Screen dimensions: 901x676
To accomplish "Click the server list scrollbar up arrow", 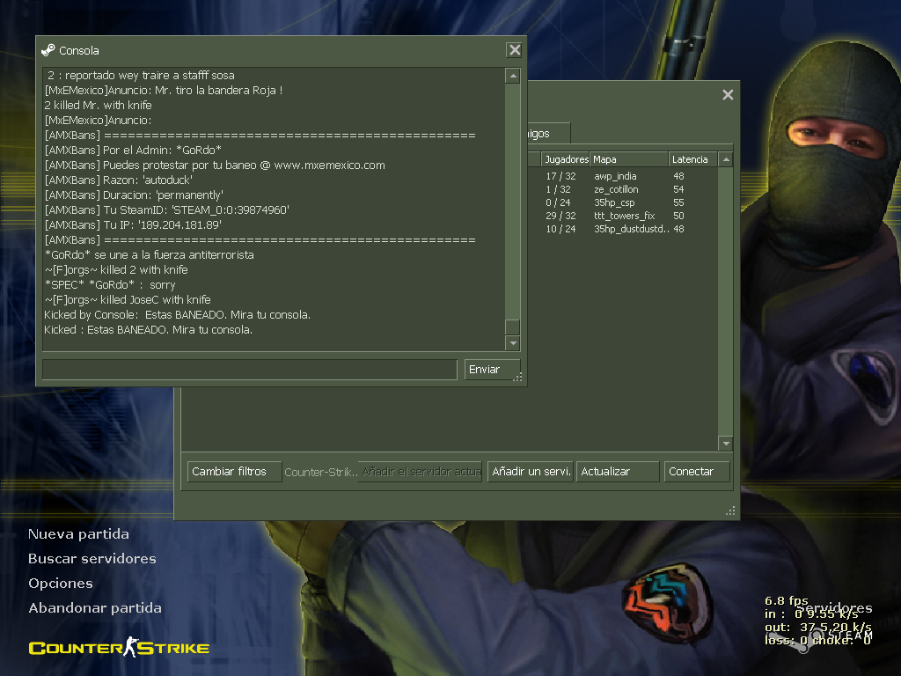I will click(726, 160).
